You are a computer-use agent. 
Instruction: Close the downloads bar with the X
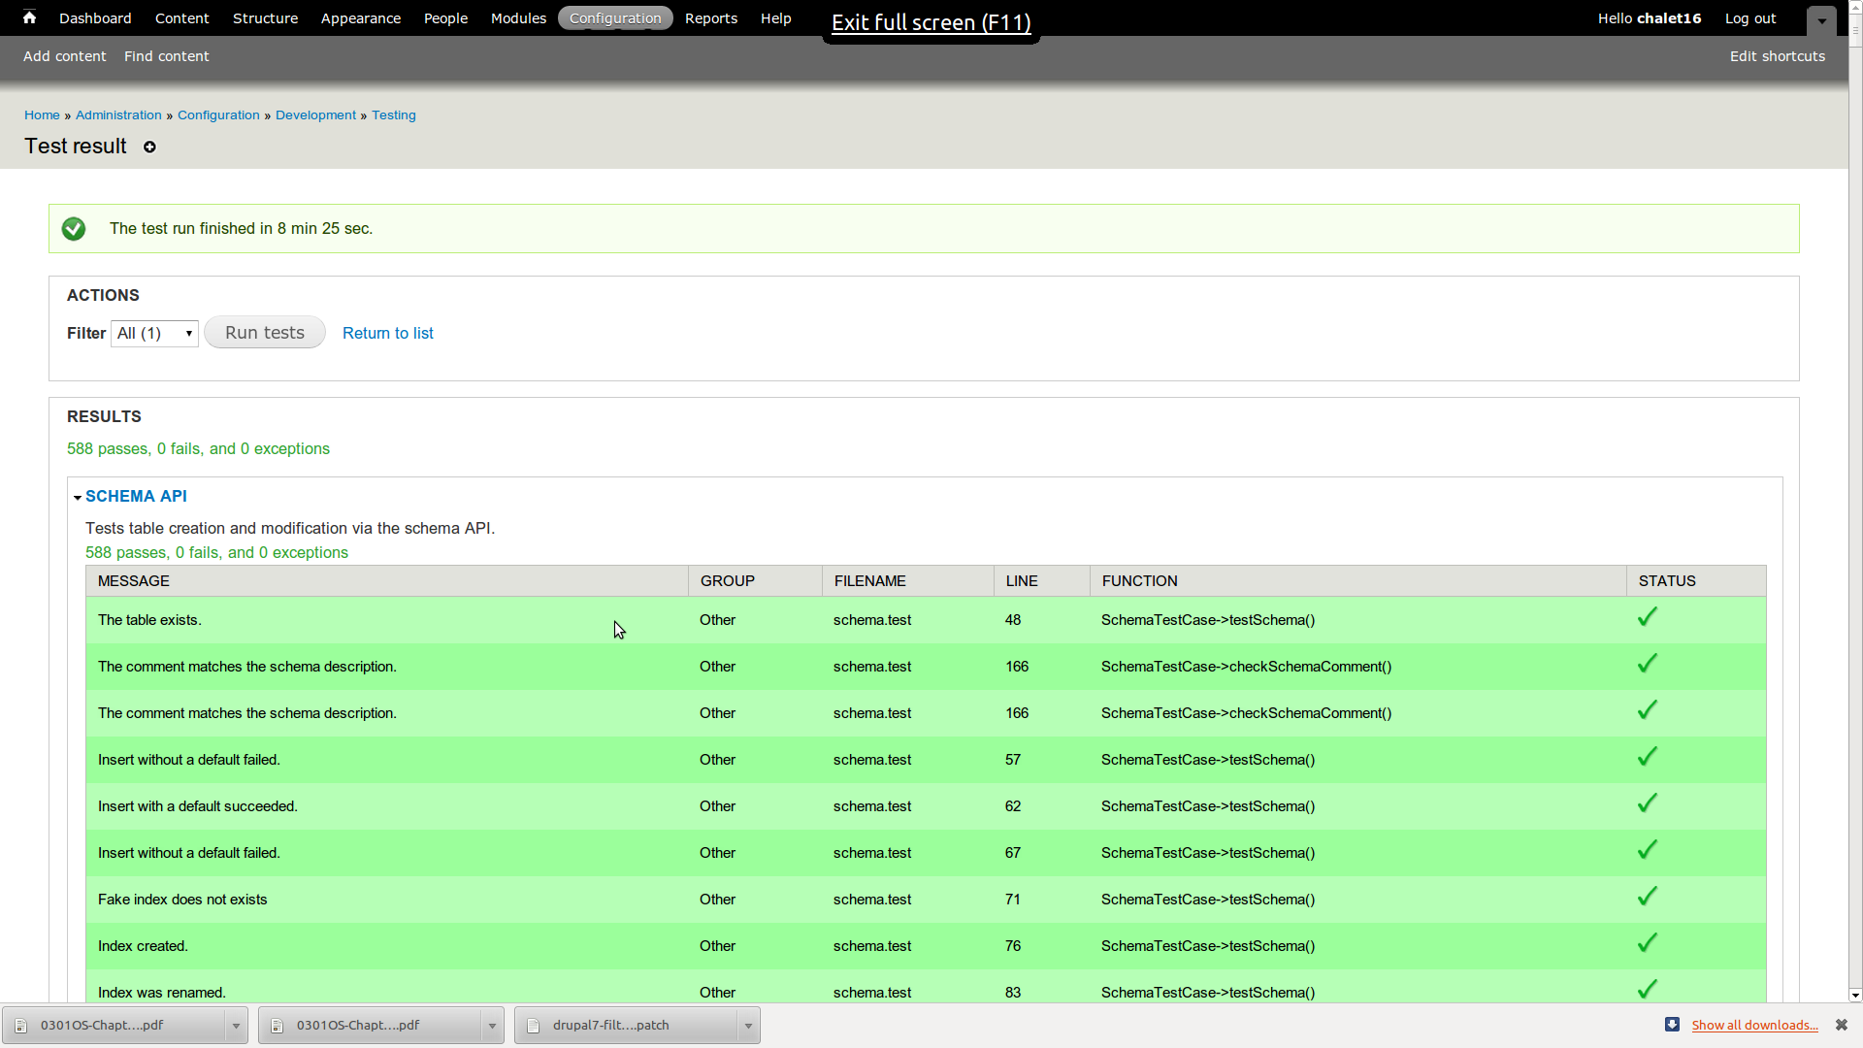[x=1841, y=1025]
